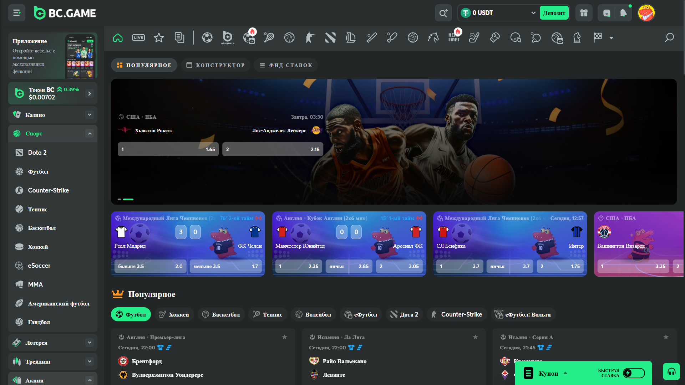
Task: Select the horse racing icon in toolbar
Action: (x=433, y=37)
